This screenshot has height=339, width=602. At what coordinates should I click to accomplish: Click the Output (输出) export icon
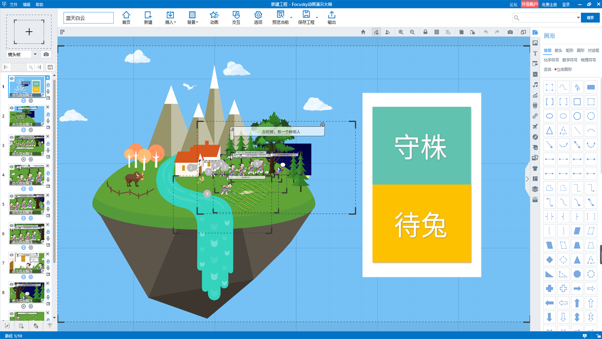pos(332,18)
